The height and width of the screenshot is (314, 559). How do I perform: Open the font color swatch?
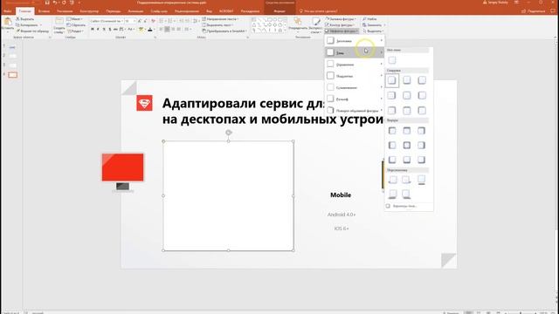[150, 29]
